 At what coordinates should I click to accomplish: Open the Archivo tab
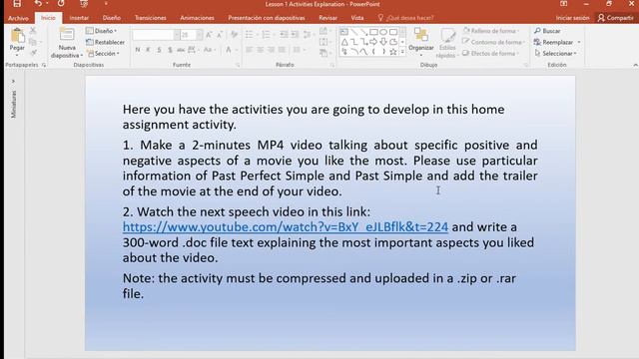click(x=18, y=18)
